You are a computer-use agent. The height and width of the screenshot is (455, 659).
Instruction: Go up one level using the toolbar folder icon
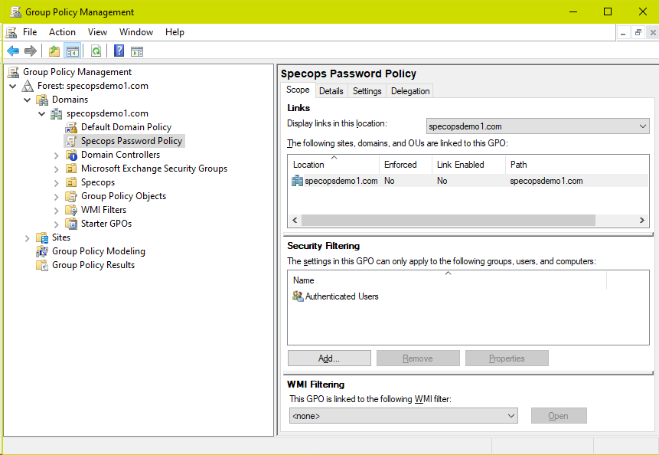point(54,51)
